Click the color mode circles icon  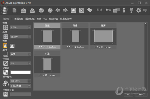(6, 83)
